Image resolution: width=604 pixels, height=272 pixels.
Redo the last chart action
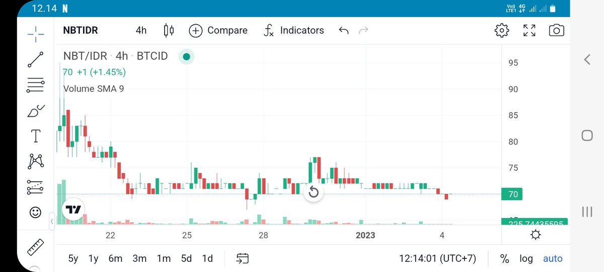tap(363, 30)
